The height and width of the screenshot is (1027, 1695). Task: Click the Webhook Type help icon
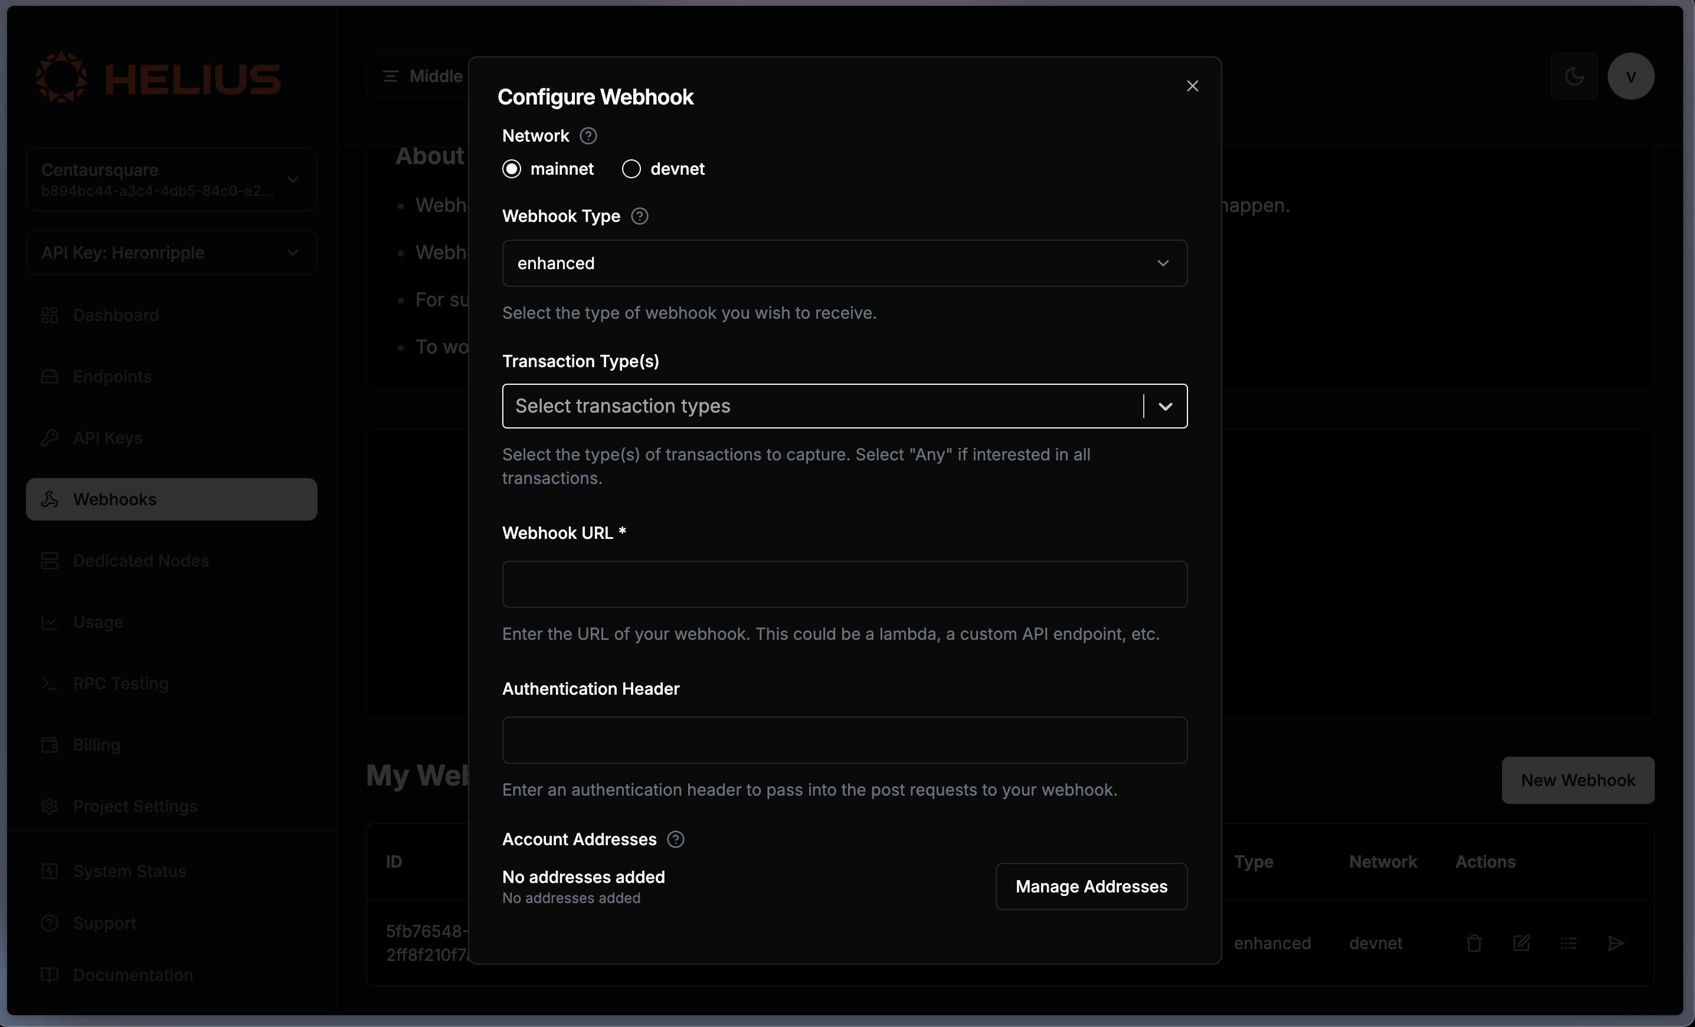[639, 216]
